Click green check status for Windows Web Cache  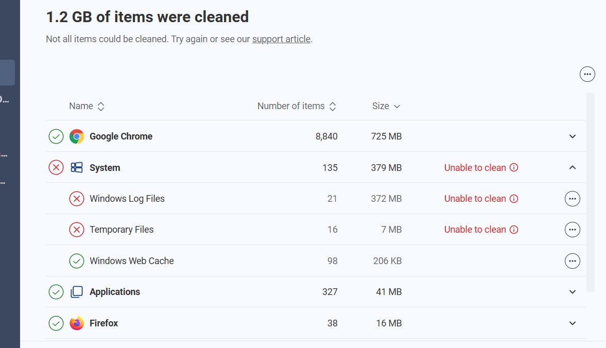tap(77, 261)
